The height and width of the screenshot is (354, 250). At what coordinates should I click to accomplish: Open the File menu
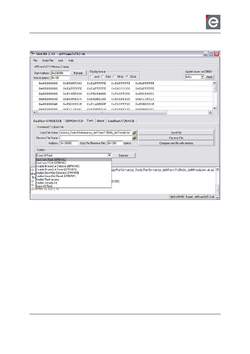pos(35,61)
